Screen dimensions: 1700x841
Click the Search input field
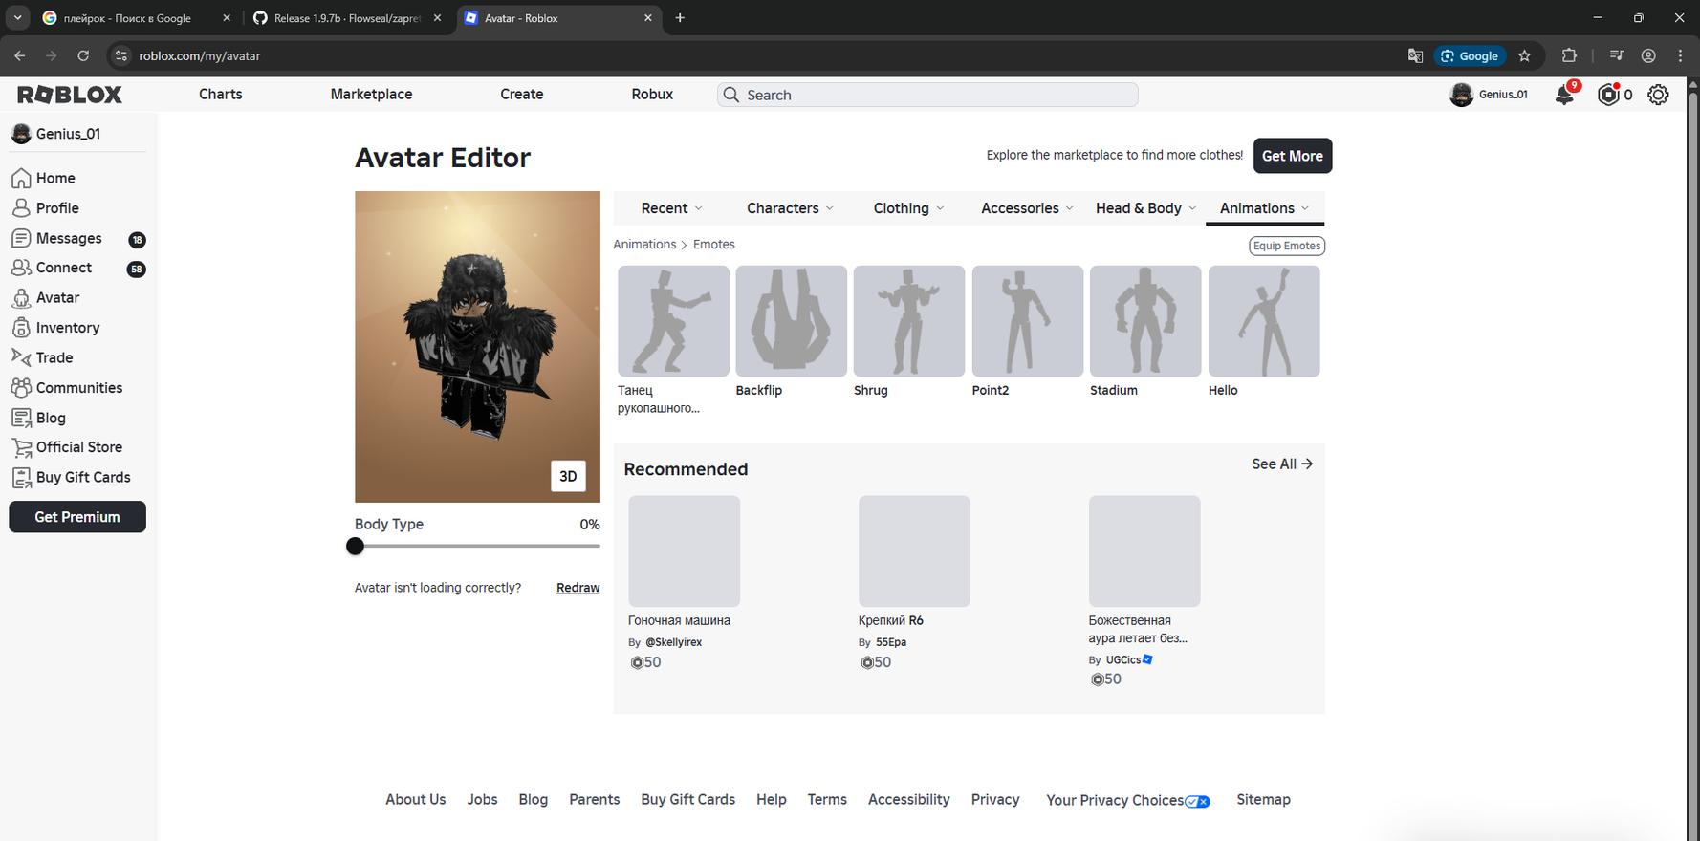click(927, 95)
